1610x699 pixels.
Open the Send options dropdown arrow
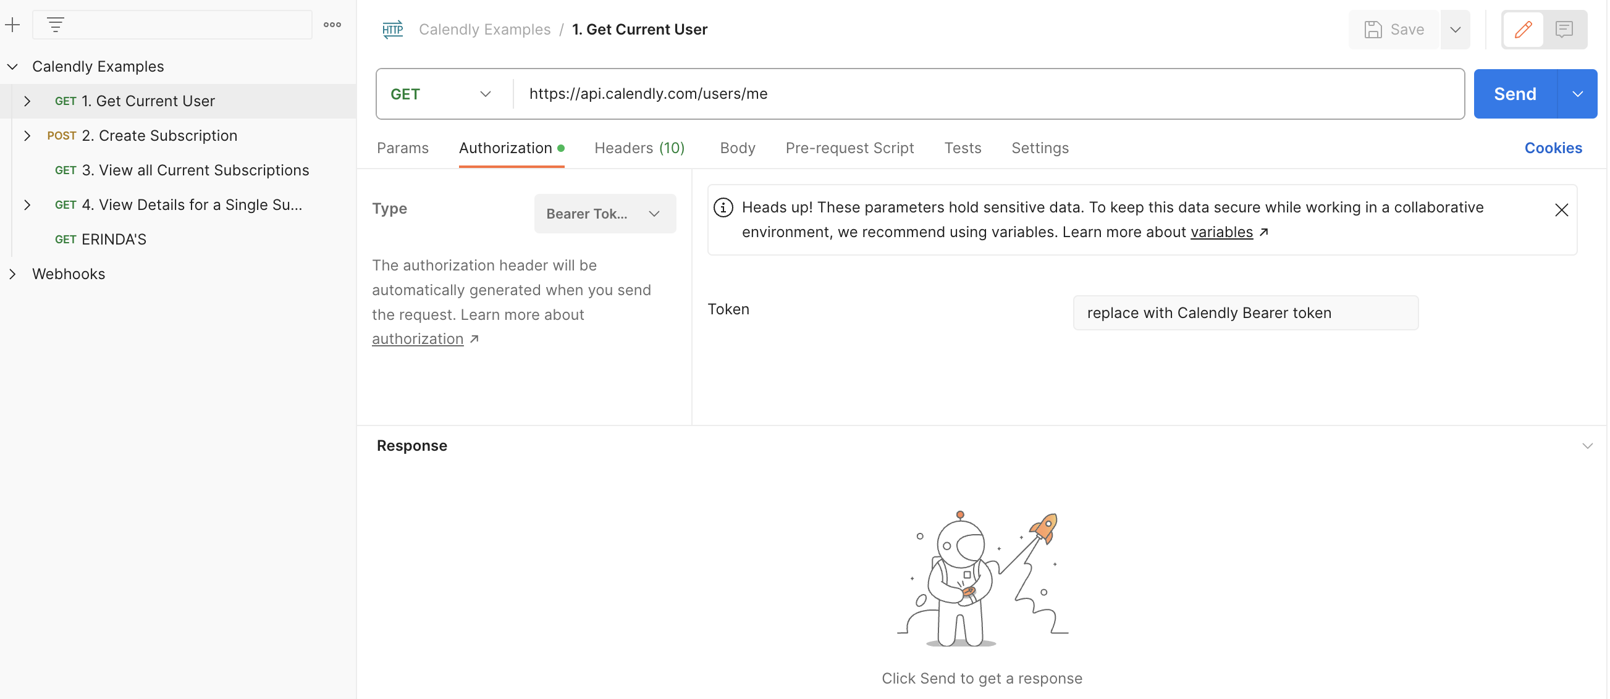coord(1577,94)
